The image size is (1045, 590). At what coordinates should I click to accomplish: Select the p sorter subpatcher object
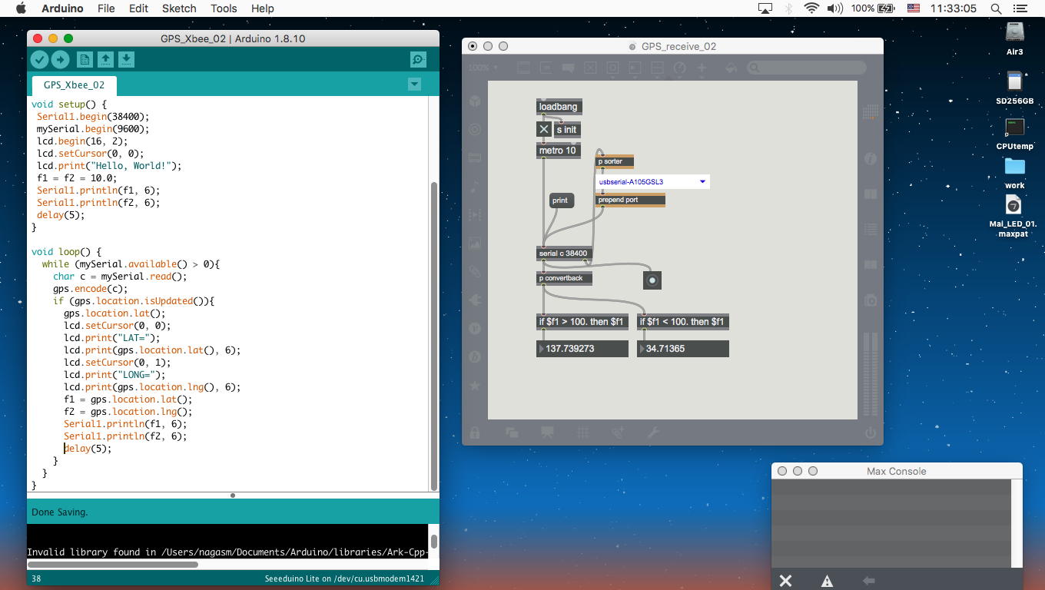coord(615,161)
